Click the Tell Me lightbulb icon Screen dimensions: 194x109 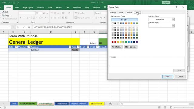pyautogui.click(x=105, y=7)
